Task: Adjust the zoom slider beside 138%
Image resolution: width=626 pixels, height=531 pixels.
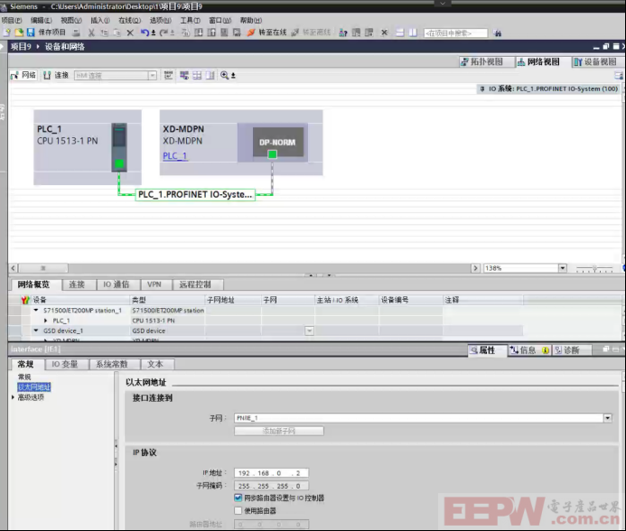Action: pos(594,269)
